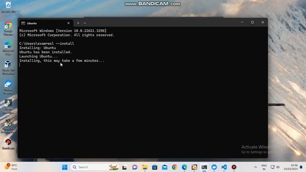Open Bandicam desktop shortcut

click(x=8, y=144)
